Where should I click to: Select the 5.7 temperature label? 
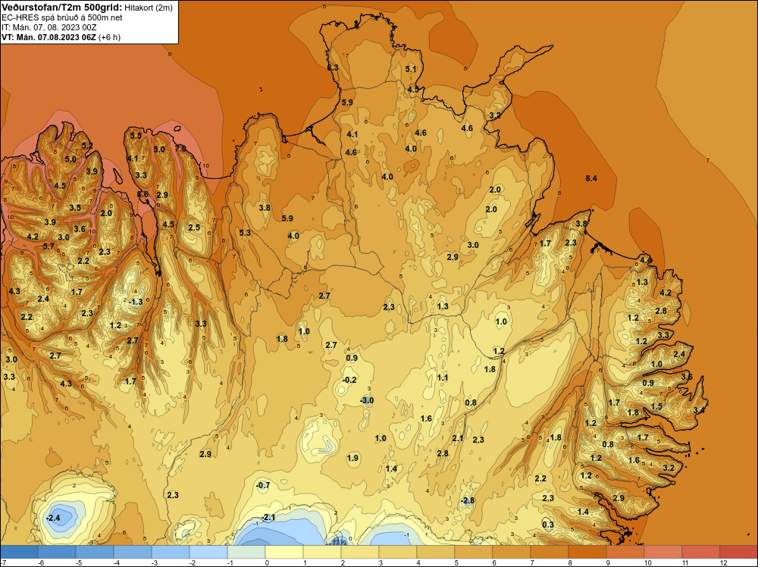pyautogui.click(x=49, y=246)
